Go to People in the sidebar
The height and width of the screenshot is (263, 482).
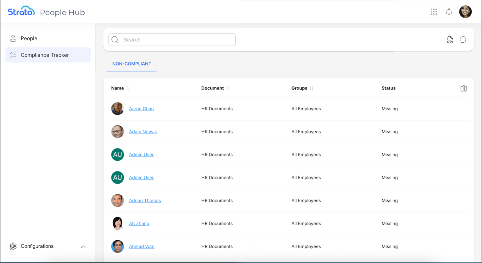point(29,38)
